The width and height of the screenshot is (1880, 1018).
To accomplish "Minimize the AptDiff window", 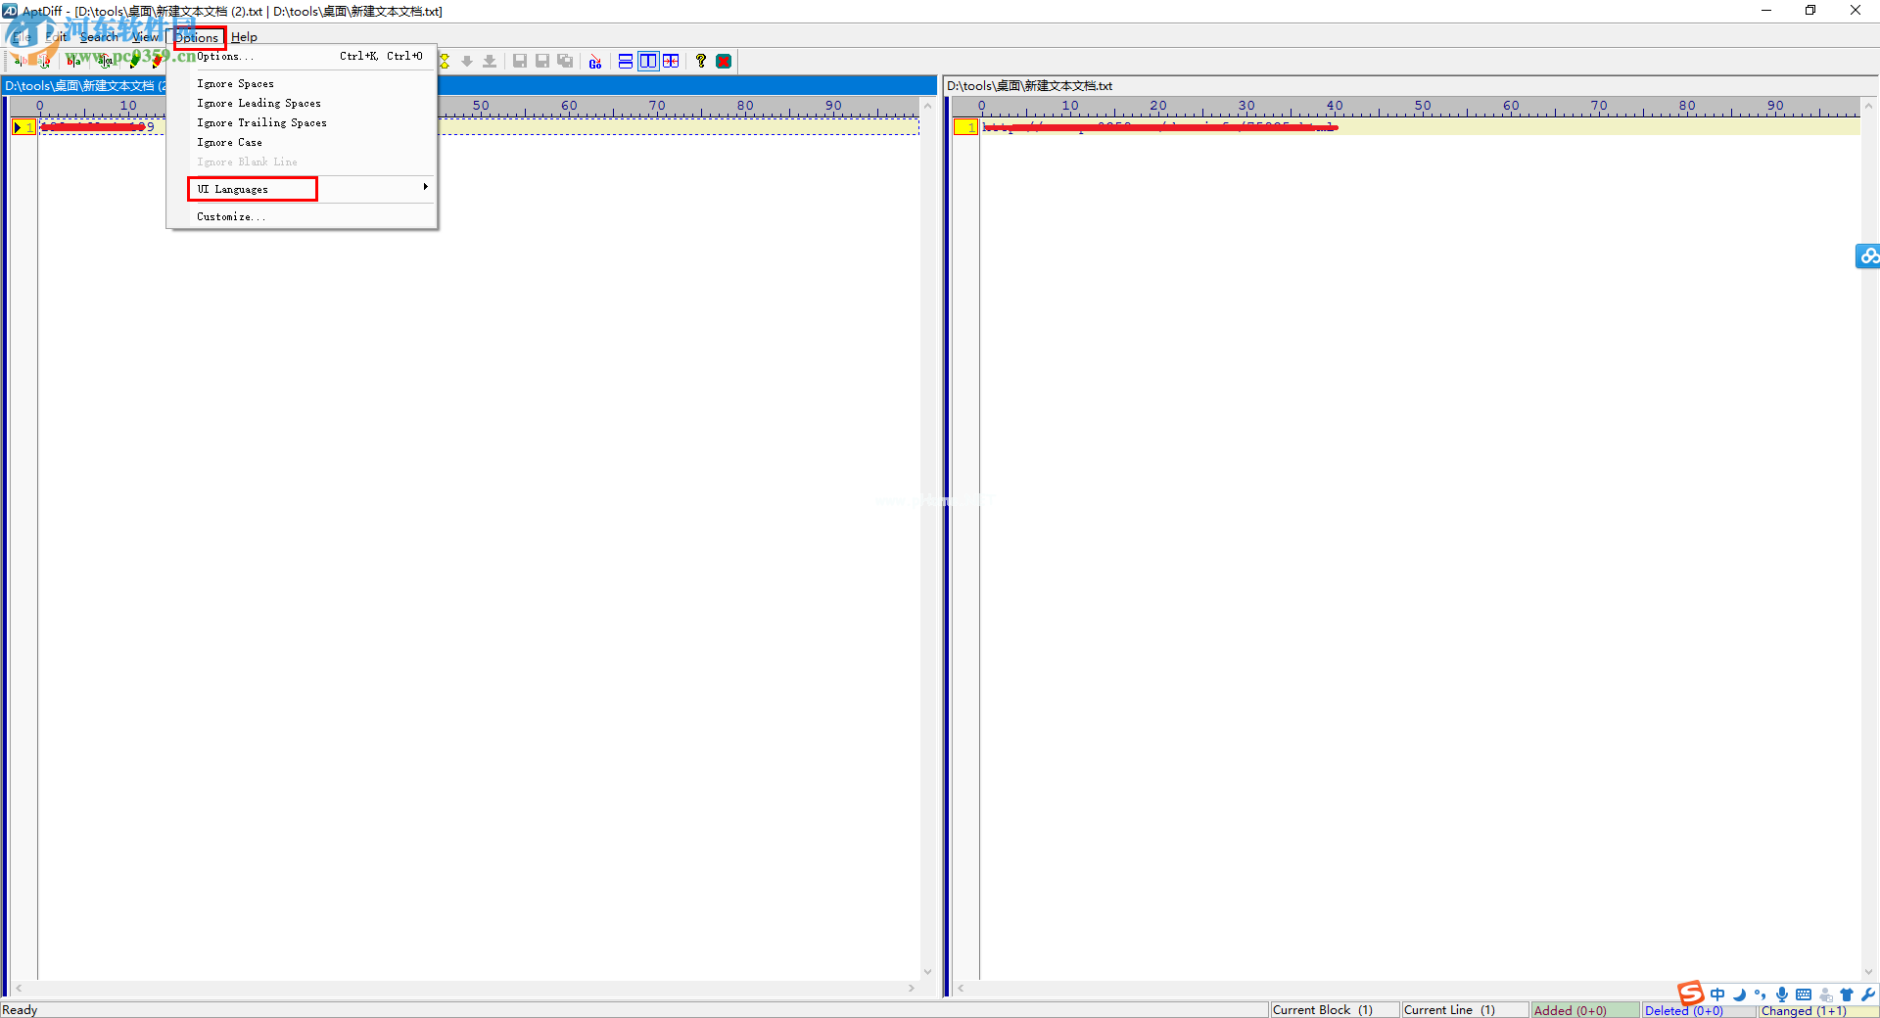I will pos(1766,11).
